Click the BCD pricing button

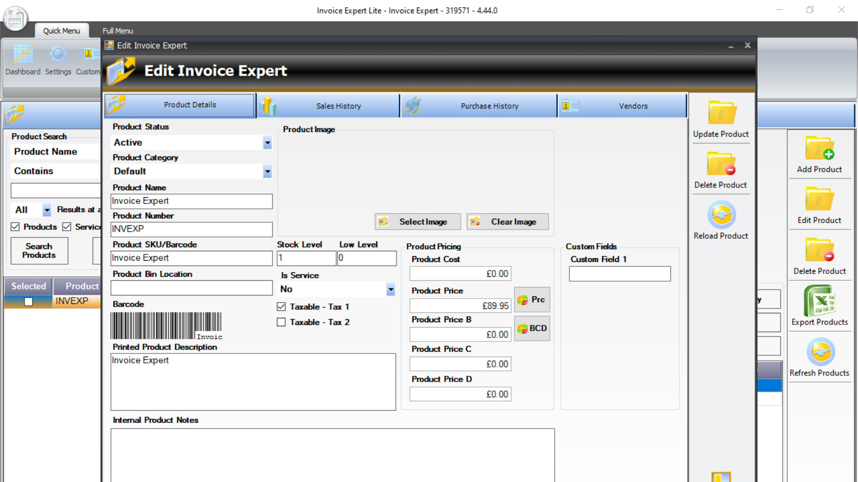pyautogui.click(x=532, y=328)
